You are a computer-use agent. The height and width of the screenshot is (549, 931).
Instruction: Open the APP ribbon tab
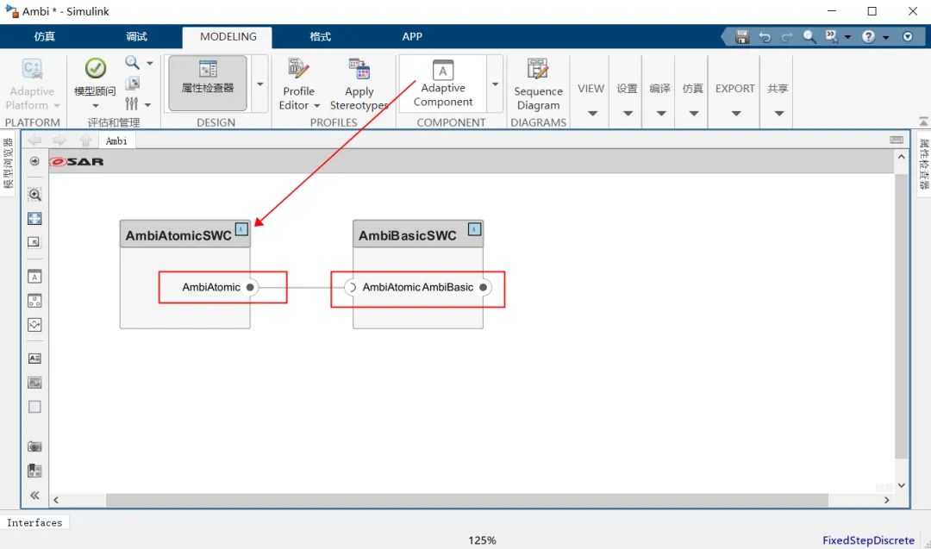tap(412, 37)
